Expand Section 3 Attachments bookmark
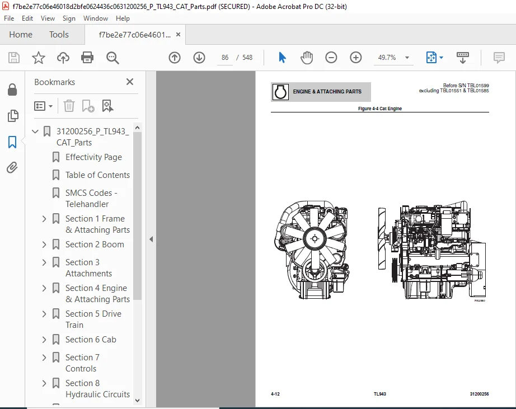Screen dimensions: 516x409 coord(44,262)
